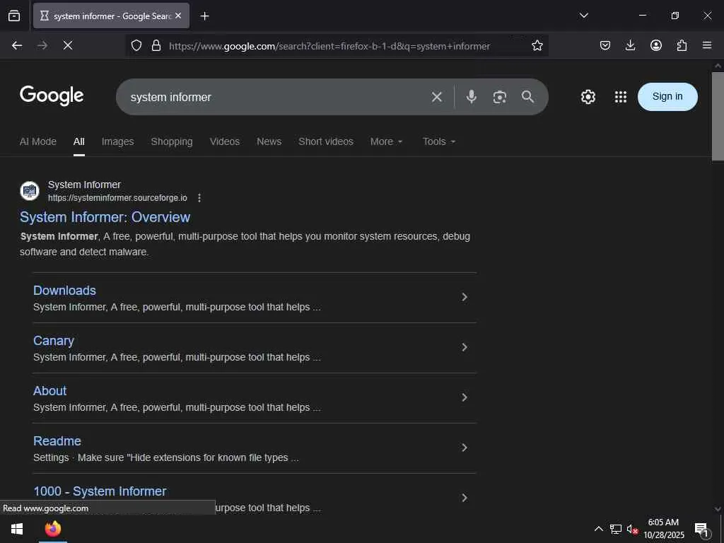Switch to Shopping results tab
This screenshot has width=724, height=543.
tap(172, 141)
